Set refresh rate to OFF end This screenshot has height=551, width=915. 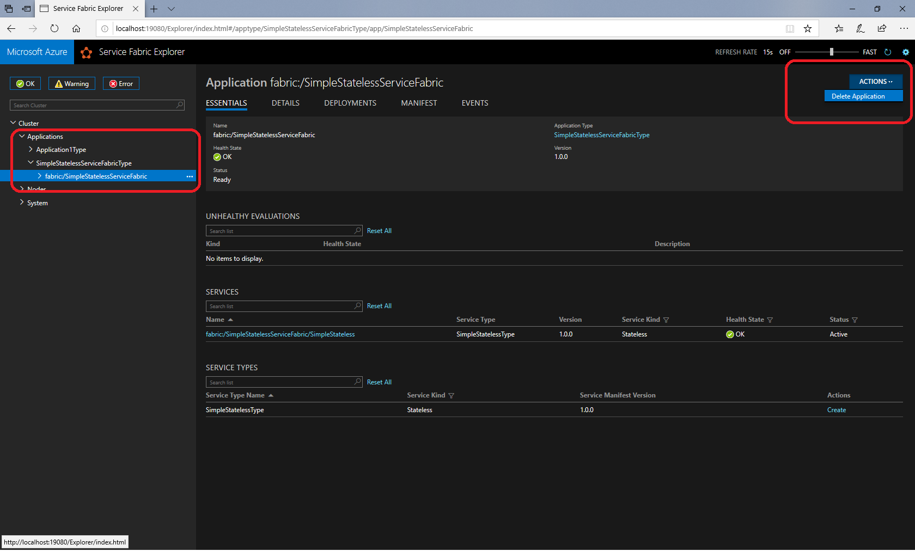tap(785, 52)
